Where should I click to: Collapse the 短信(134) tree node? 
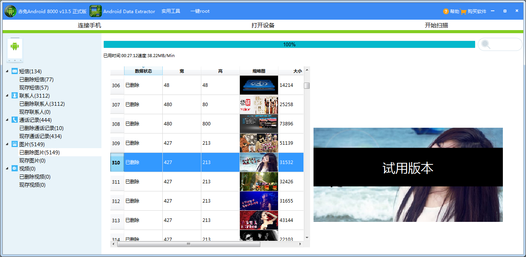7,71
